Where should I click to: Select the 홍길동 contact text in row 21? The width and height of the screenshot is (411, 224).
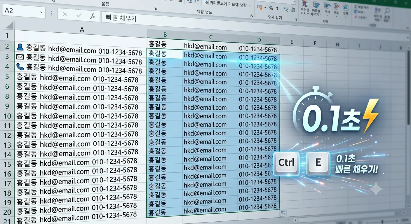coord(77,218)
